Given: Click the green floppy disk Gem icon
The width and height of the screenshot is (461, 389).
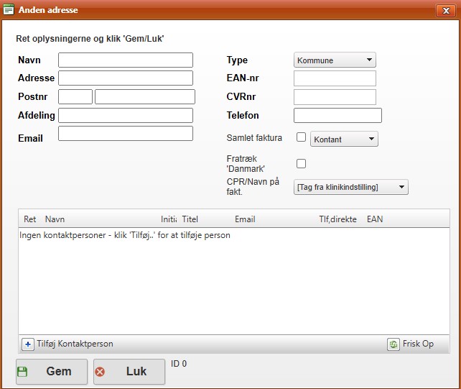Looking at the screenshot, I should coord(22,372).
